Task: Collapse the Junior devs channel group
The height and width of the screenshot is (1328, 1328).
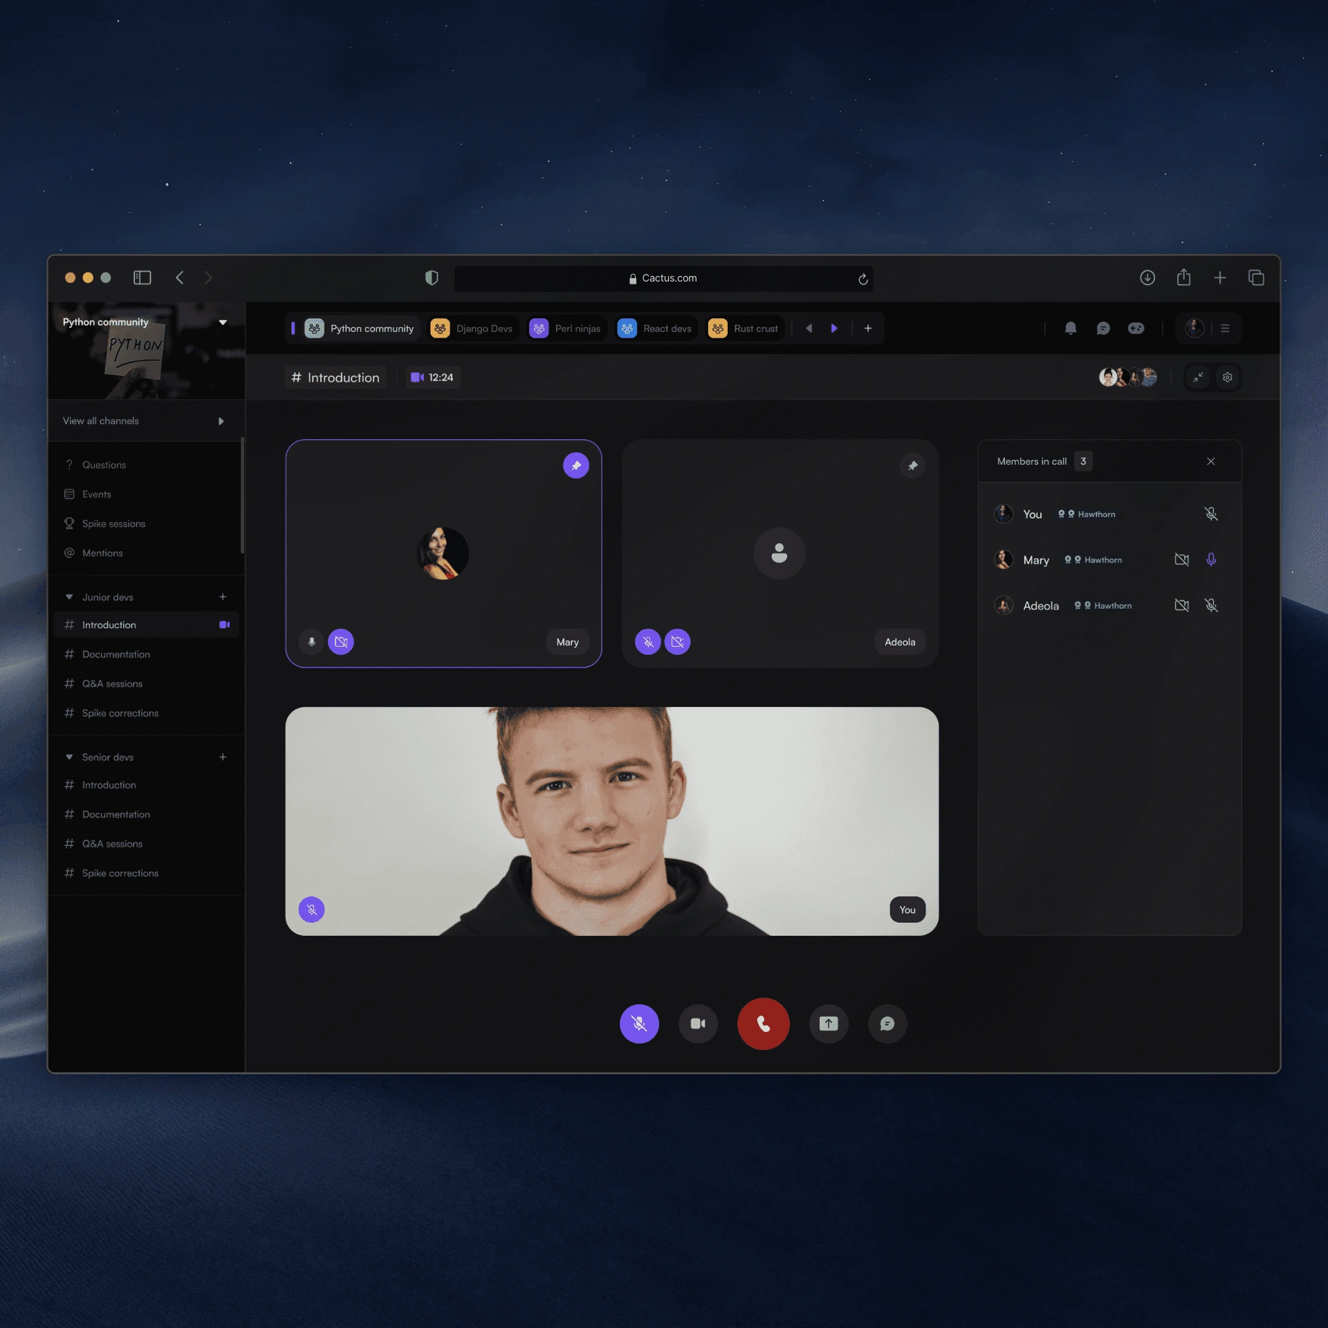Action: [x=69, y=597]
